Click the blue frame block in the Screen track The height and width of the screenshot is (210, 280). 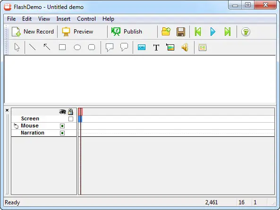tap(80, 119)
